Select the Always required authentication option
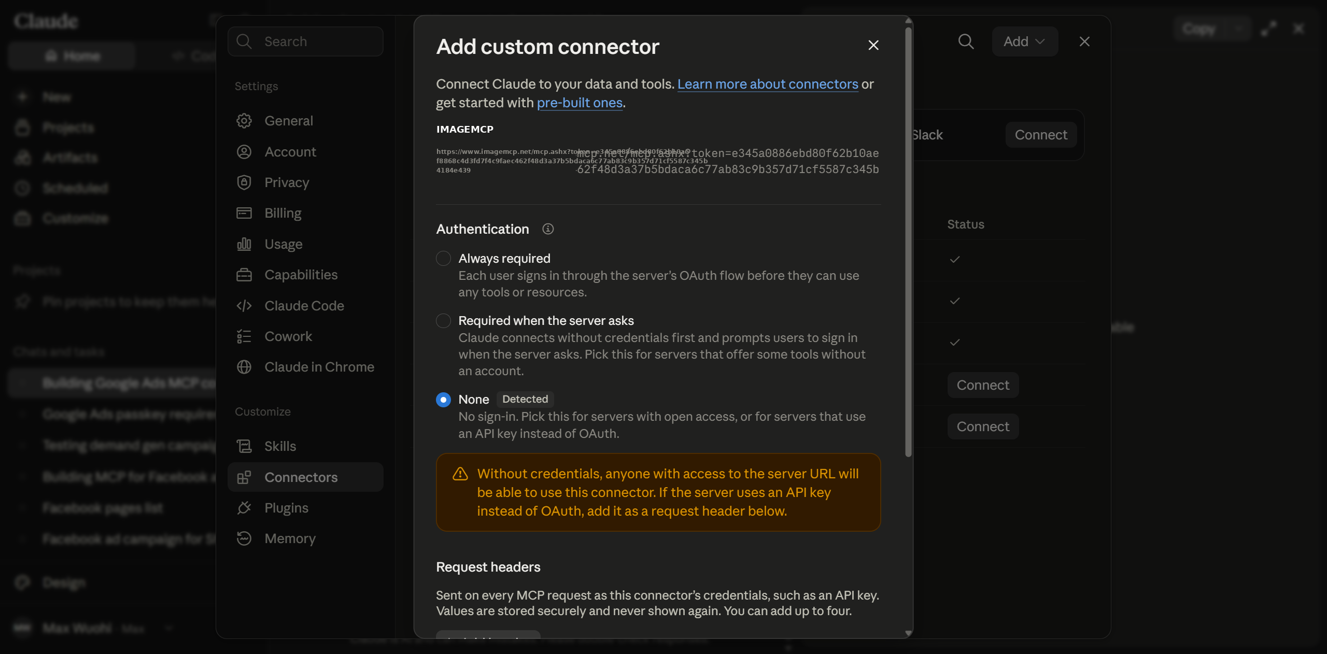The image size is (1327, 654). pyautogui.click(x=443, y=258)
